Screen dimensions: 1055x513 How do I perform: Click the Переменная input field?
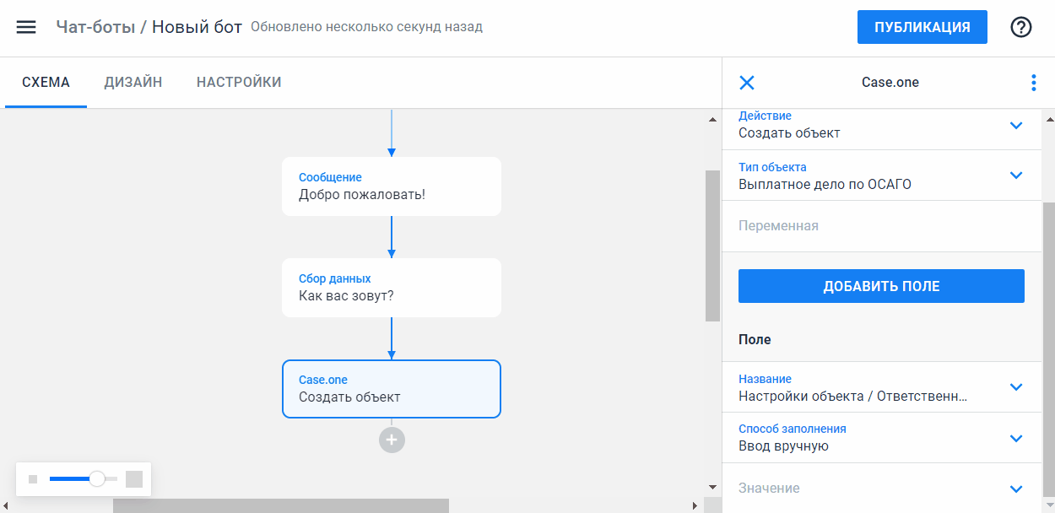[x=882, y=226]
